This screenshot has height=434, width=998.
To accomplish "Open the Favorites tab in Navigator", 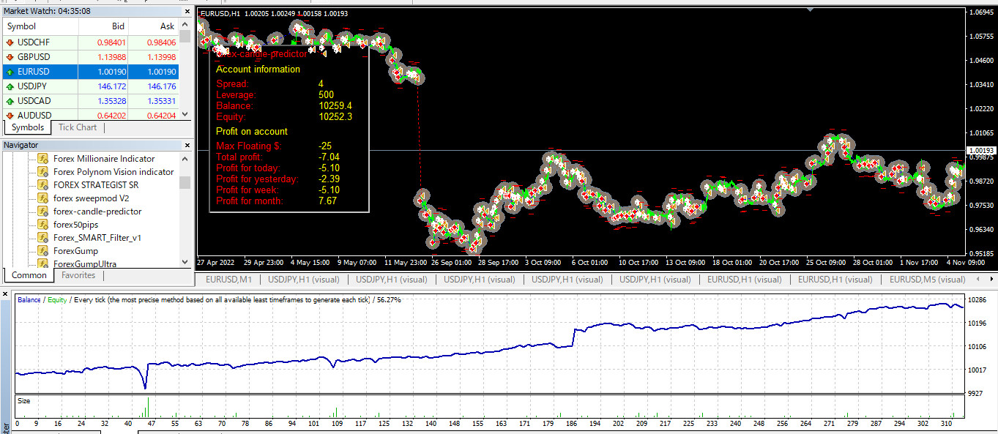I will (78, 275).
